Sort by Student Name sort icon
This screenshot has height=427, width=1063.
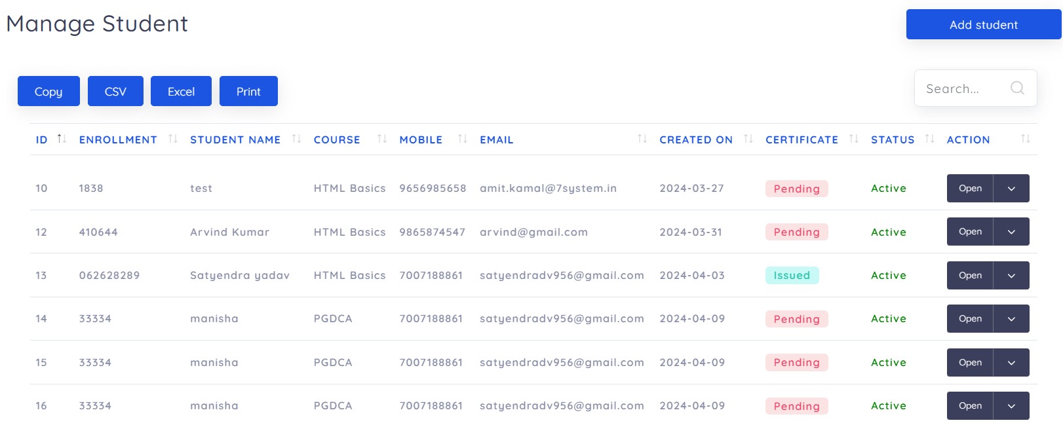(296, 139)
